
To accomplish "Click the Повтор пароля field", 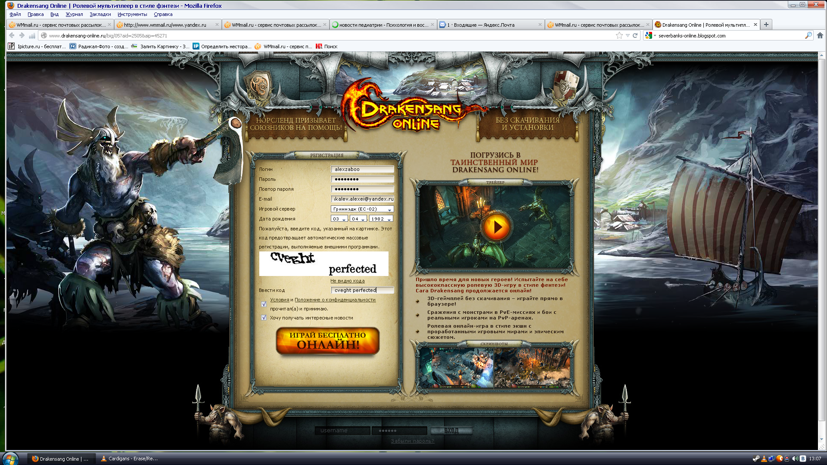I will [362, 189].
